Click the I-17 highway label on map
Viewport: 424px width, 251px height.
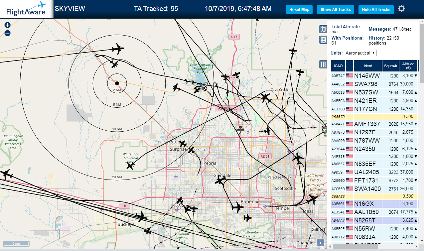tap(234, 37)
